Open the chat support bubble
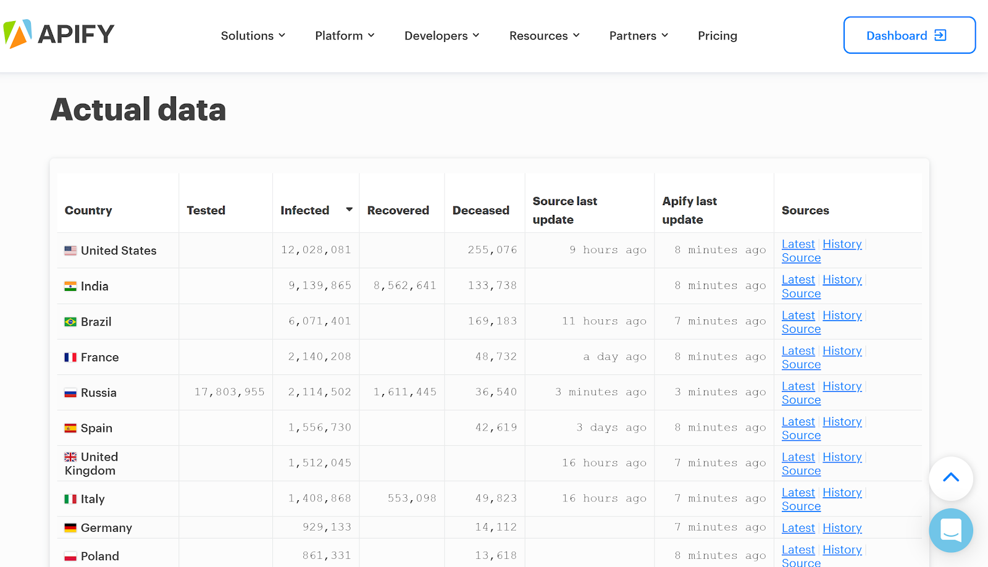The width and height of the screenshot is (988, 567). tap(950, 531)
